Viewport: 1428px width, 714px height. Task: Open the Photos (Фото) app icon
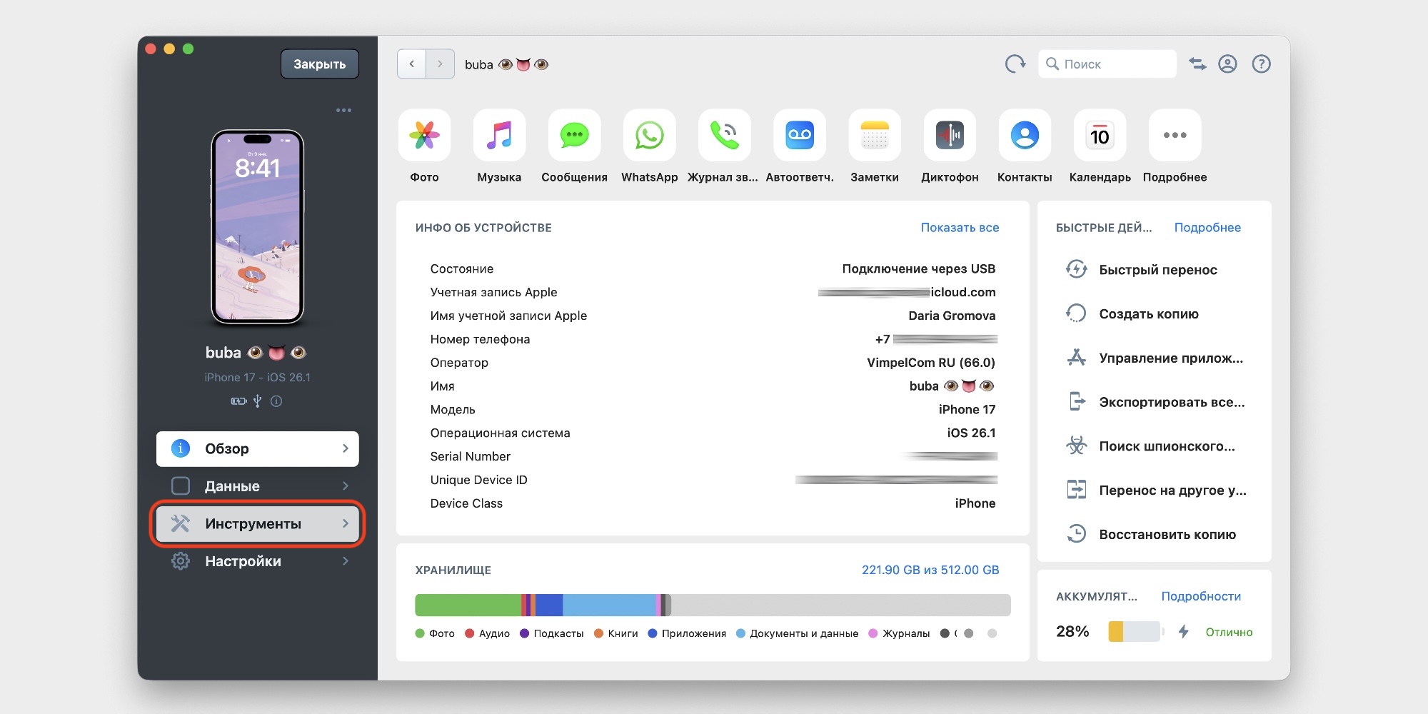(x=424, y=136)
